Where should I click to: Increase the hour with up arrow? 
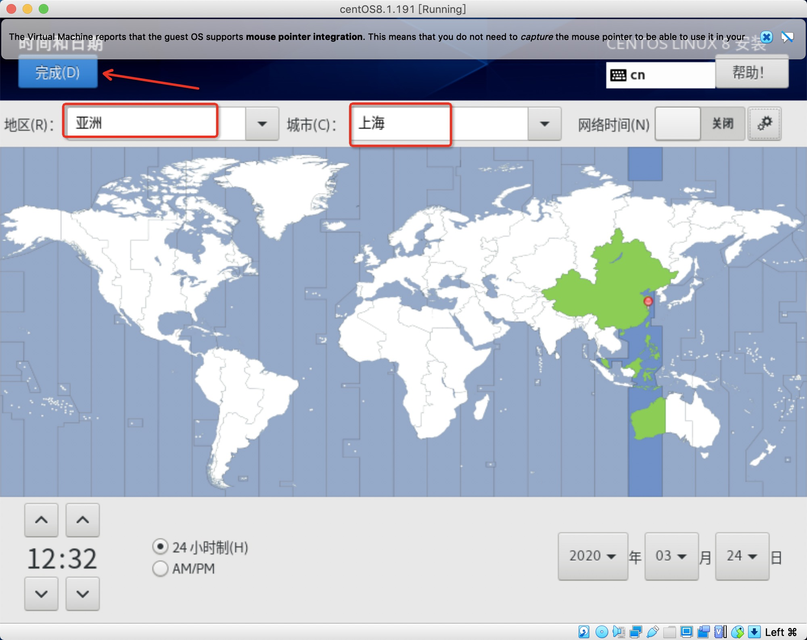click(x=41, y=520)
